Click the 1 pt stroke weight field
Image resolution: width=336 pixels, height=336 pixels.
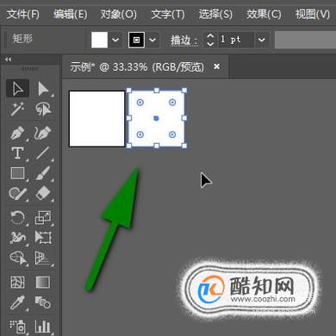[235, 40]
